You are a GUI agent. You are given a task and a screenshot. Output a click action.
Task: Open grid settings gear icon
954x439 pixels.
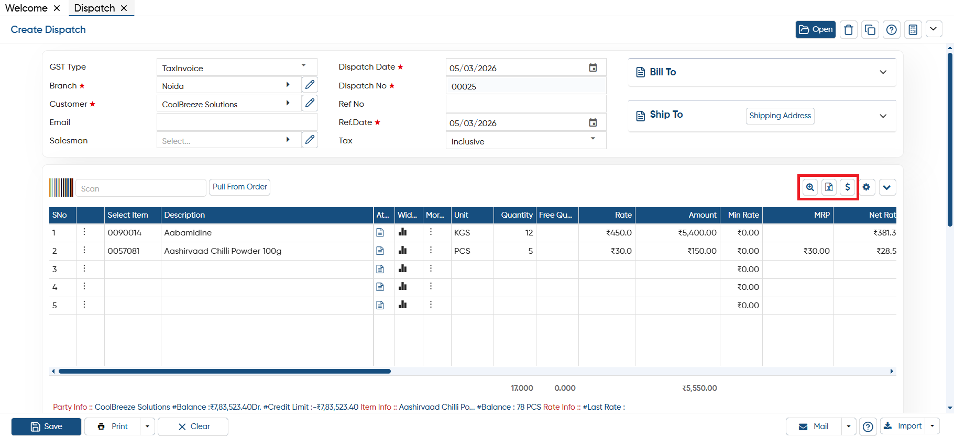[x=867, y=187]
